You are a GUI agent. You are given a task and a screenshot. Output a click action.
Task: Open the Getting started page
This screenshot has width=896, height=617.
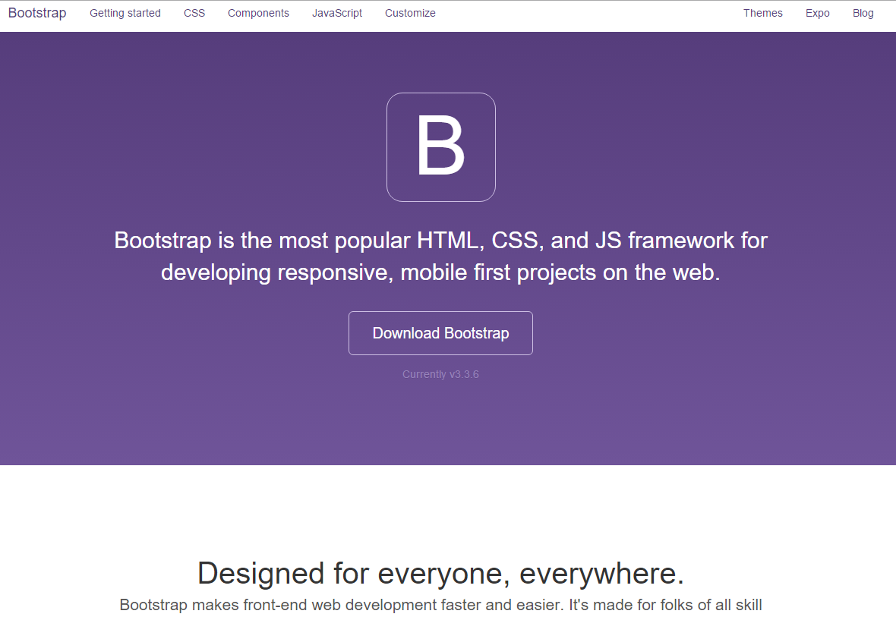pos(125,13)
